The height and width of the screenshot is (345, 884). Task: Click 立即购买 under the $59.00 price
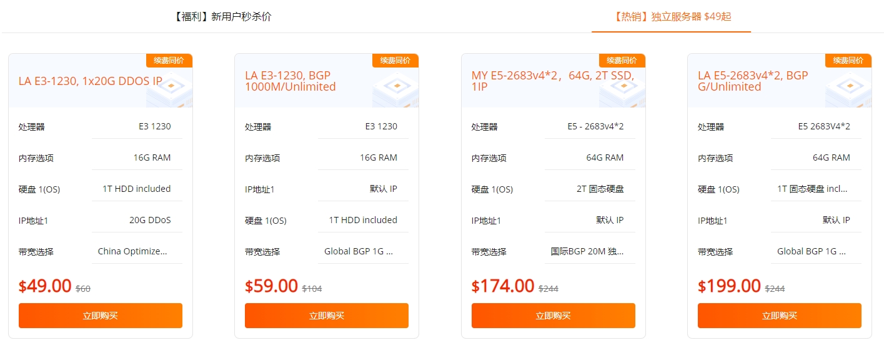coord(327,316)
